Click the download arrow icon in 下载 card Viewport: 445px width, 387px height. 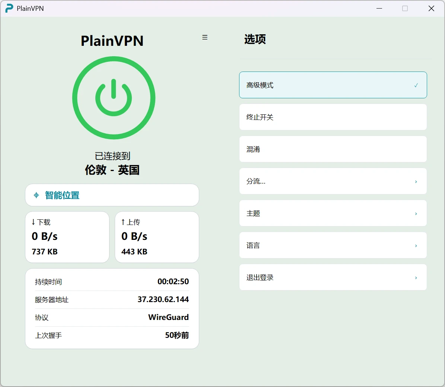point(34,222)
